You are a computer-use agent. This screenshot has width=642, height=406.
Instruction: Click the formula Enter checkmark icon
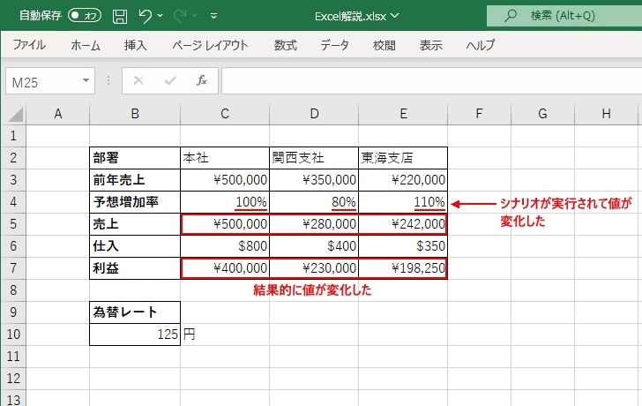click(170, 80)
